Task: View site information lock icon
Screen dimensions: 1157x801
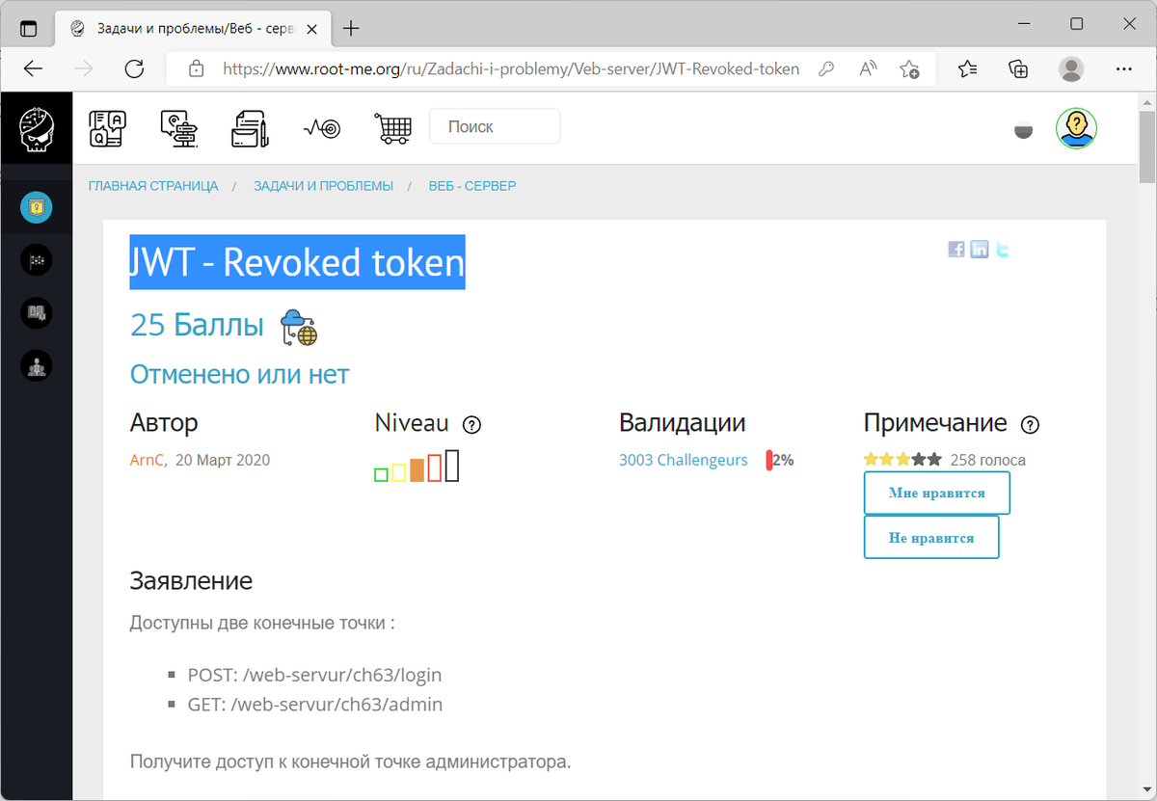Action: (197, 68)
